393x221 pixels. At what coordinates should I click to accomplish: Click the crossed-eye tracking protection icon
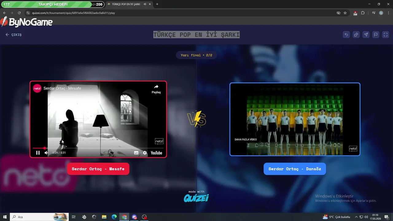click(338, 13)
